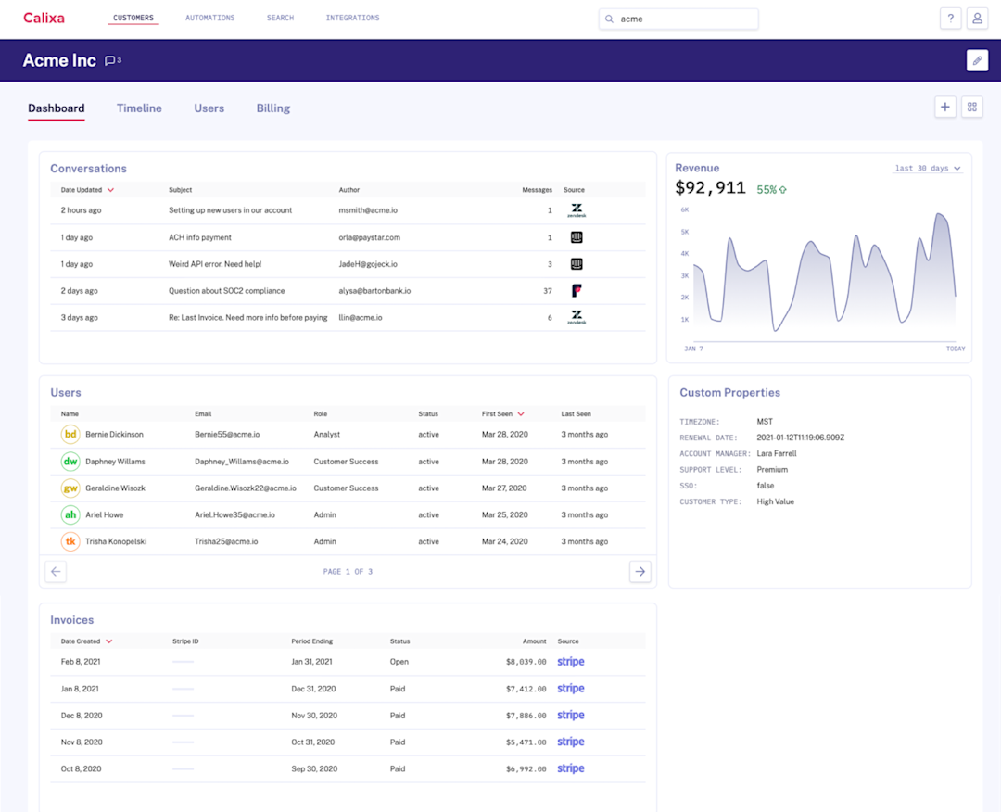1001x812 pixels.
Task: Open the user profile icon
Action: coord(977,19)
